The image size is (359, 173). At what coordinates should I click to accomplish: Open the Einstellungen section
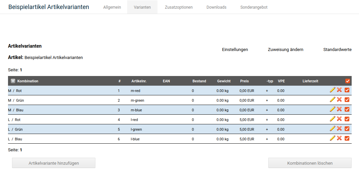[x=235, y=50]
